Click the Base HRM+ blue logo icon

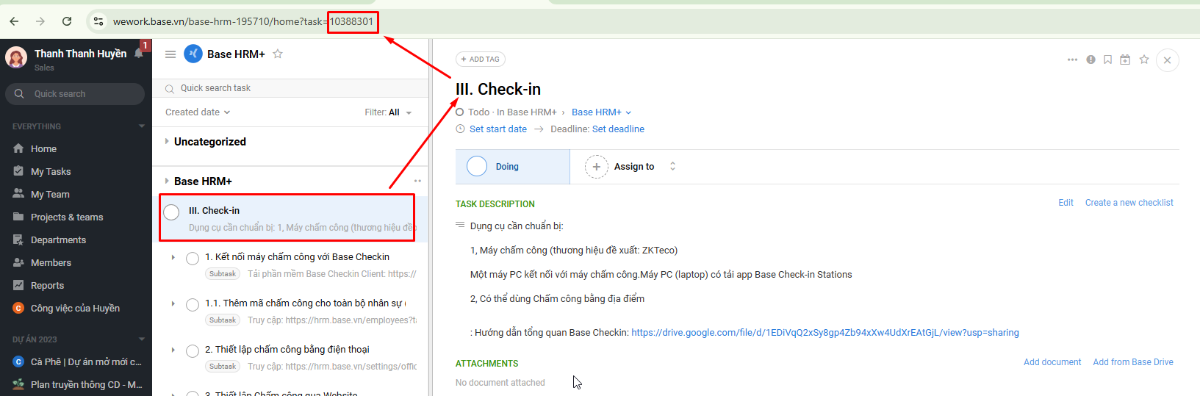pyautogui.click(x=193, y=54)
